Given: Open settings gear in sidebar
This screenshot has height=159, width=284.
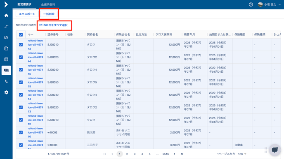Looking at the screenshot, I should point(6,92).
